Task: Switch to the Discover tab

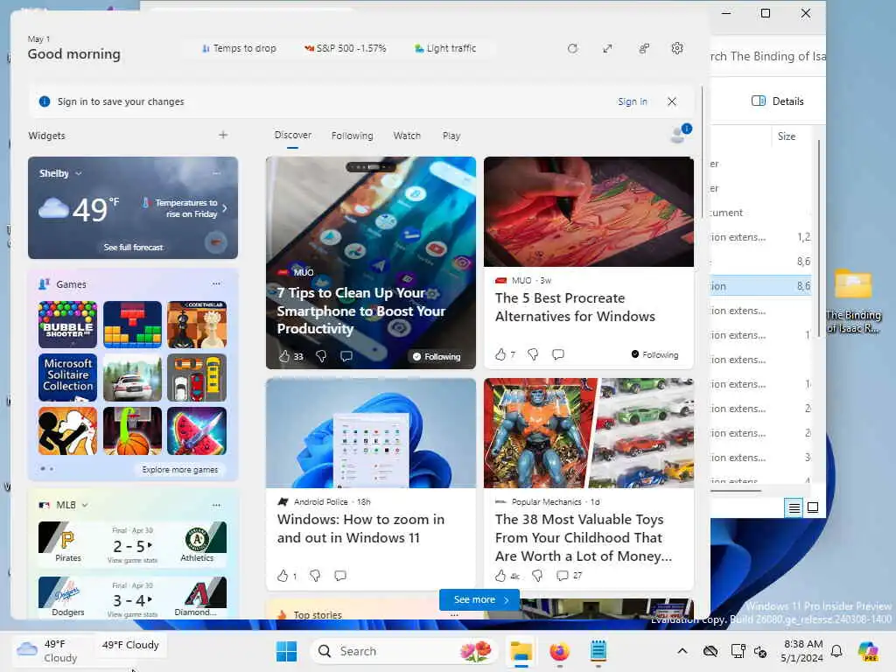Action: click(292, 136)
